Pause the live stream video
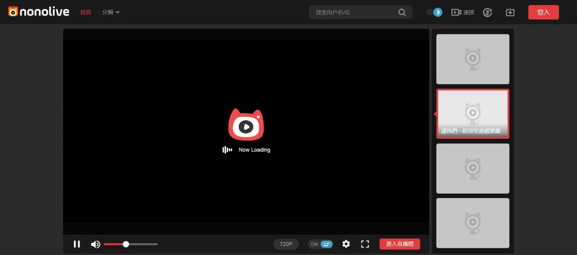Image resolution: width=577 pixels, height=255 pixels. (77, 244)
